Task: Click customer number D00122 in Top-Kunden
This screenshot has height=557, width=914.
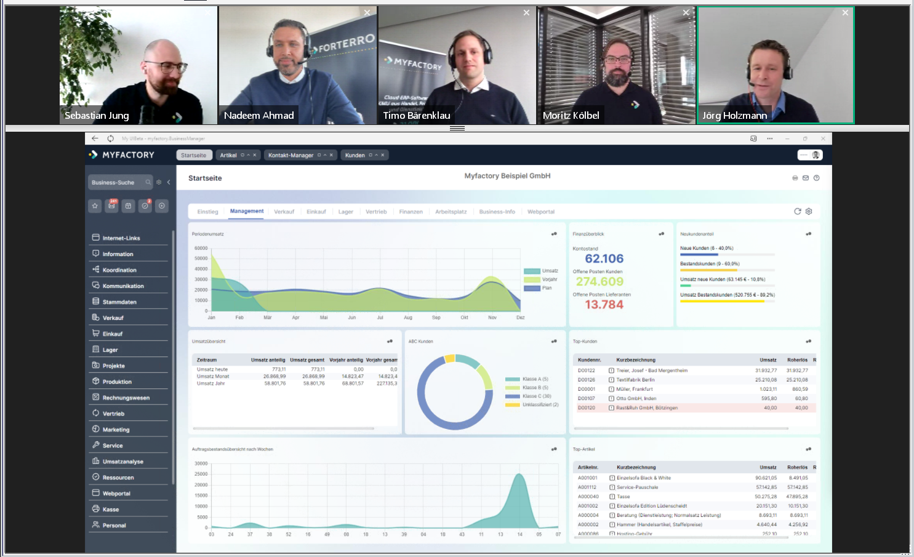Action: pyautogui.click(x=587, y=371)
